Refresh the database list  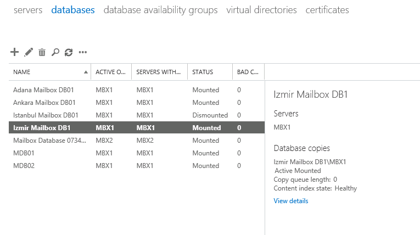click(x=69, y=52)
